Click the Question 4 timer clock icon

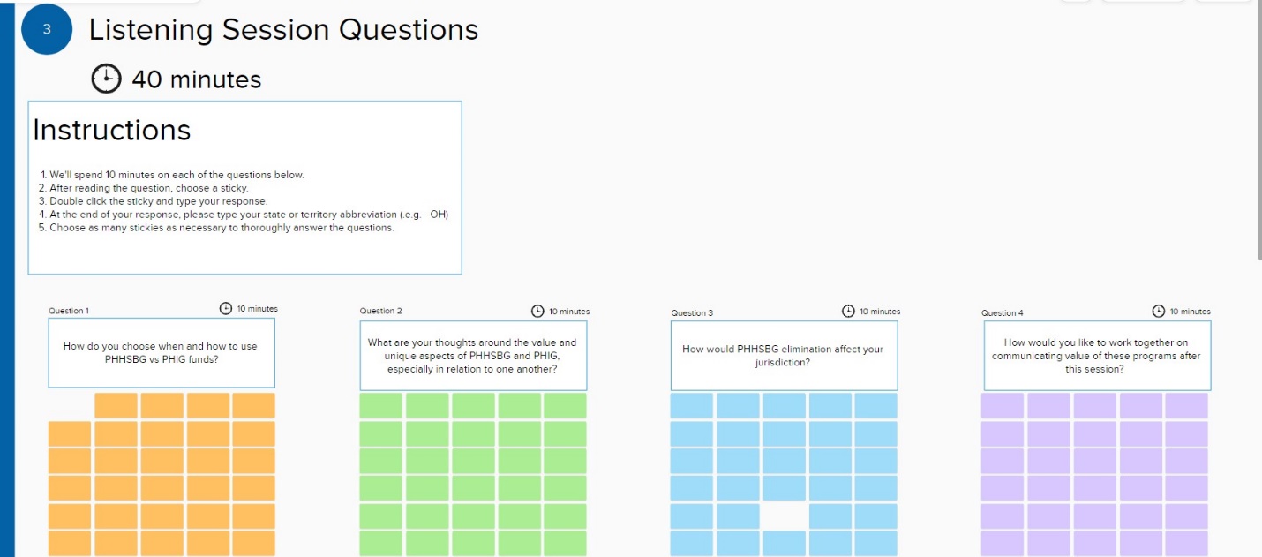[1158, 311]
